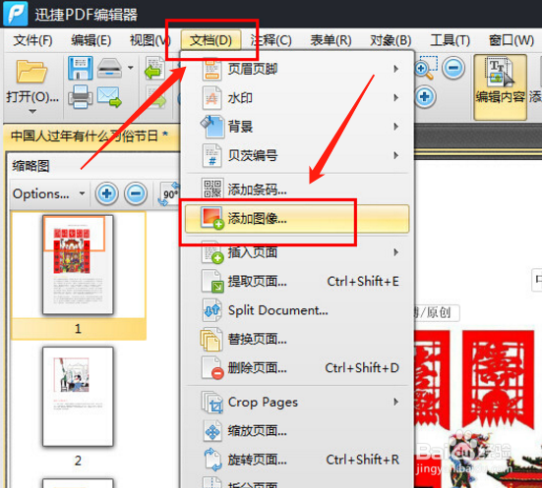Choose 添加图像... menu item
The height and width of the screenshot is (488, 542).
point(297,218)
